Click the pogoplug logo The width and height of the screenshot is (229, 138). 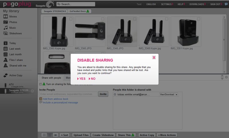click(17, 4)
